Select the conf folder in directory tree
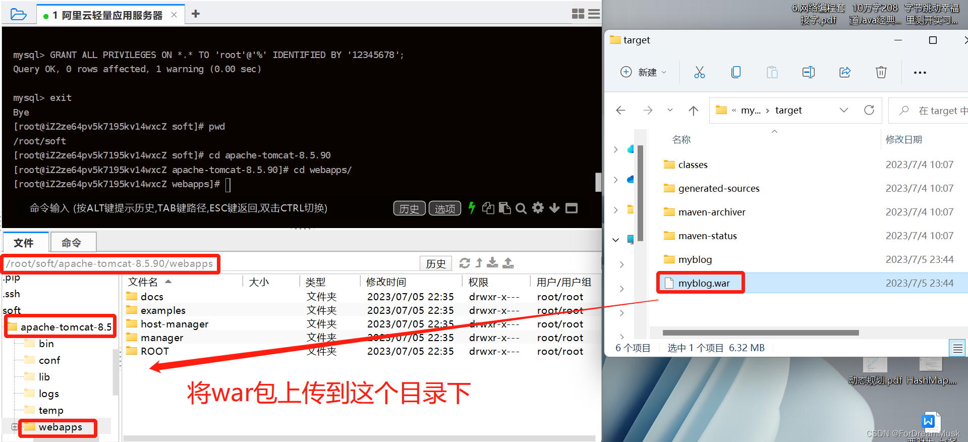The height and width of the screenshot is (442, 968). (49, 360)
